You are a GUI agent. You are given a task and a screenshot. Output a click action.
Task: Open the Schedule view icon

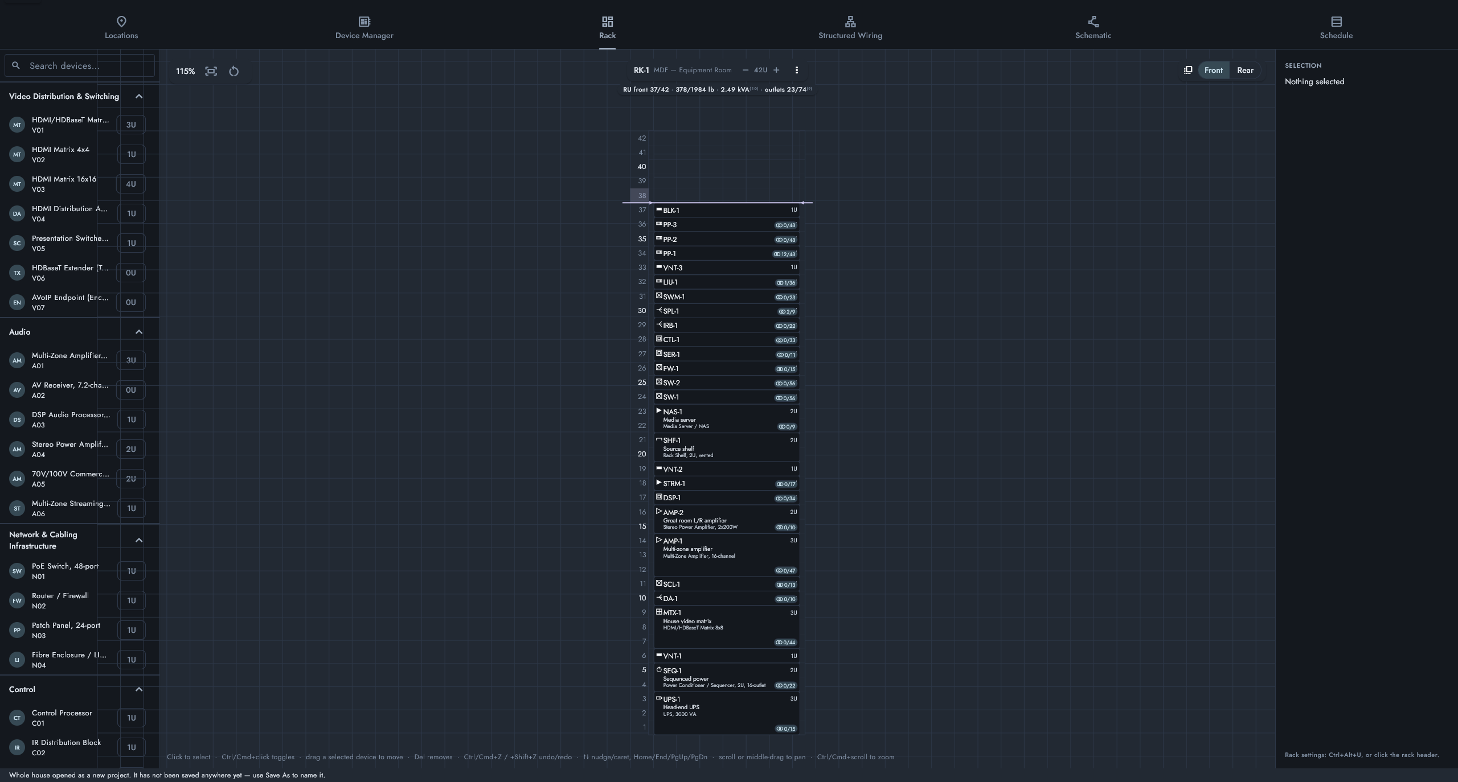point(1336,22)
